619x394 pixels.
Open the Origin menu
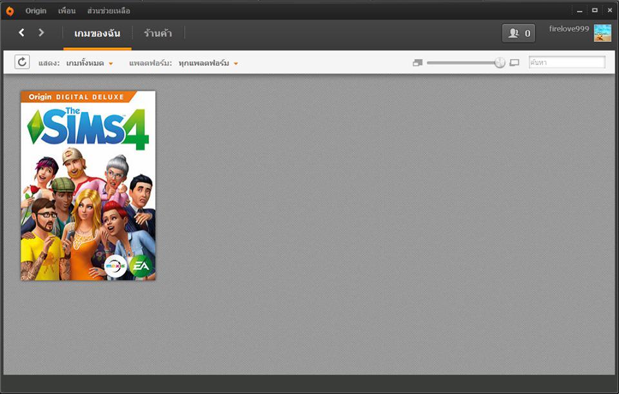36,11
